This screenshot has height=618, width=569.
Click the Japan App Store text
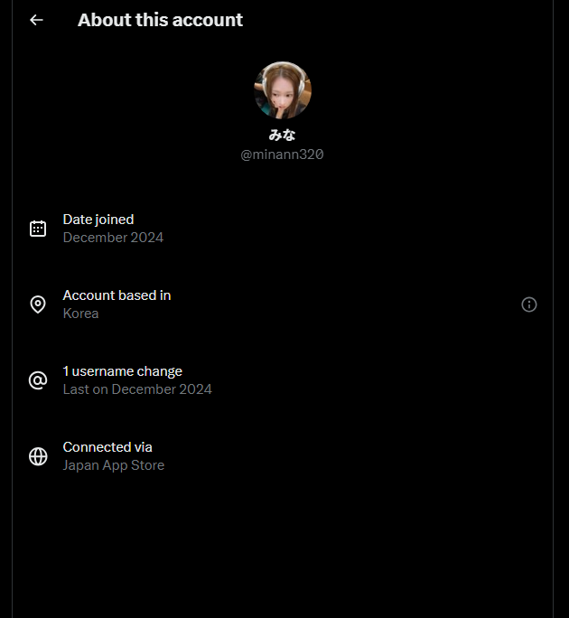114,465
